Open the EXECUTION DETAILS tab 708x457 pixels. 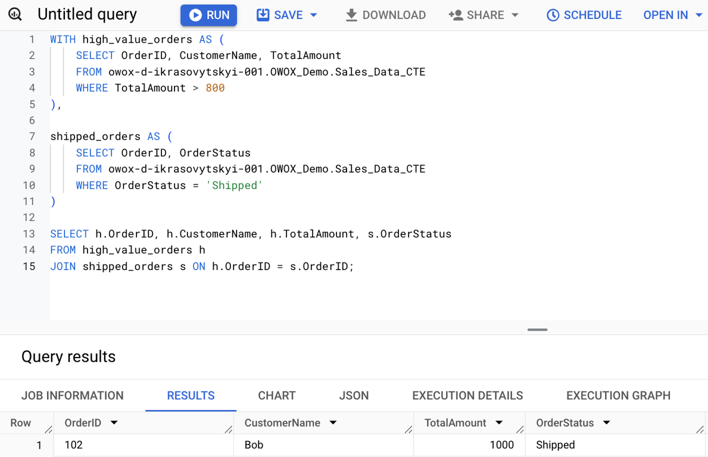[x=467, y=396]
